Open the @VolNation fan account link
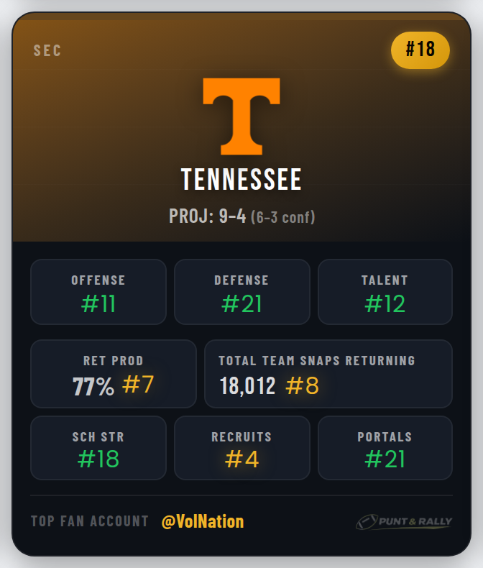The image size is (483, 568). [203, 521]
